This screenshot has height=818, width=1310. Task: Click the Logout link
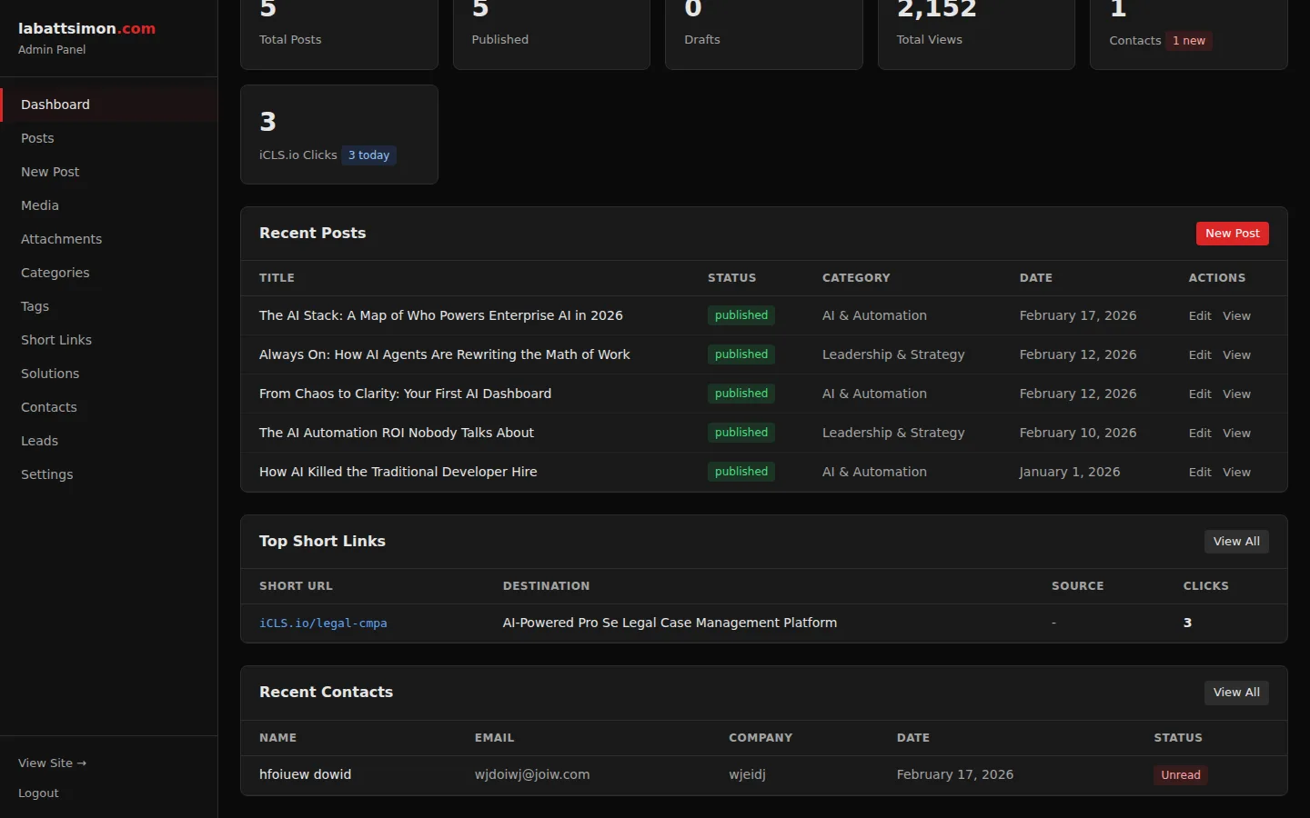(x=38, y=793)
